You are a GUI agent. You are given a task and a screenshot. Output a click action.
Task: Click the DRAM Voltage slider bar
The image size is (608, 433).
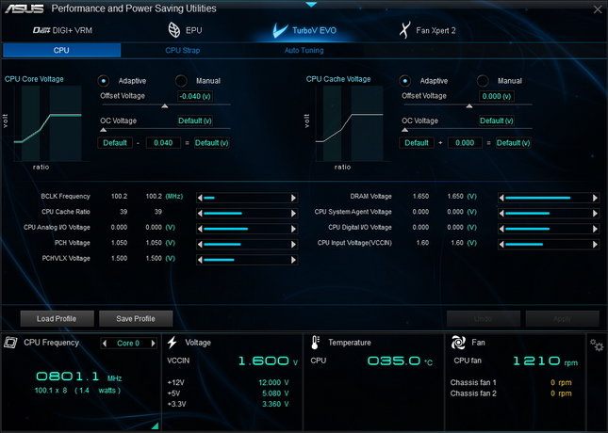pos(549,198)
